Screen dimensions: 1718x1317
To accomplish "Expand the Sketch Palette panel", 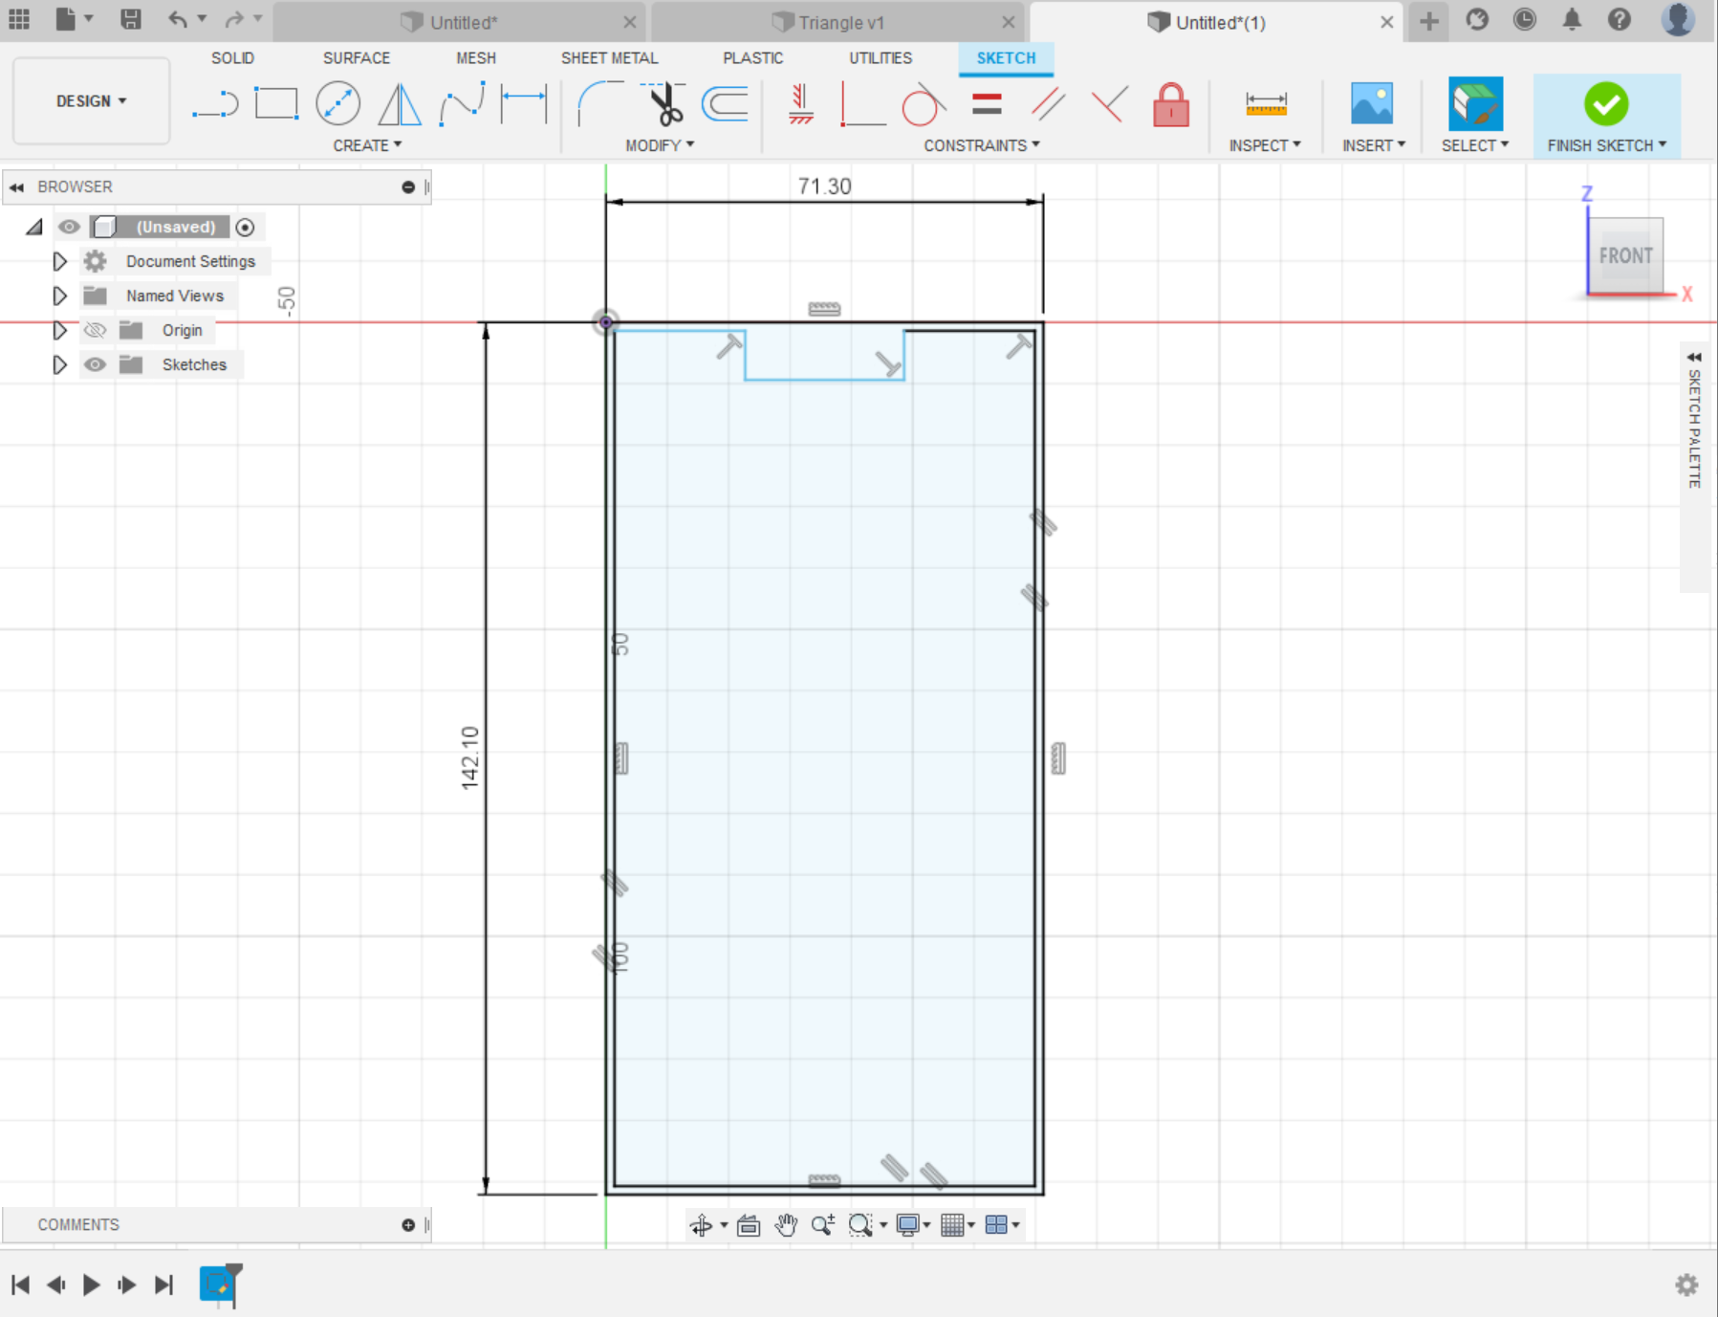I will pyautogui.click(x=1694, y=358).
